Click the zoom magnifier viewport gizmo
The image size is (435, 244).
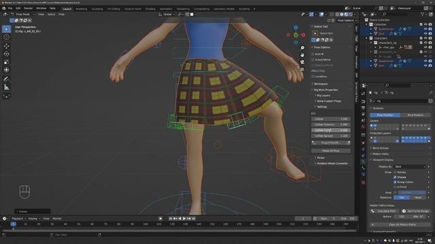(x=302, y=48)
